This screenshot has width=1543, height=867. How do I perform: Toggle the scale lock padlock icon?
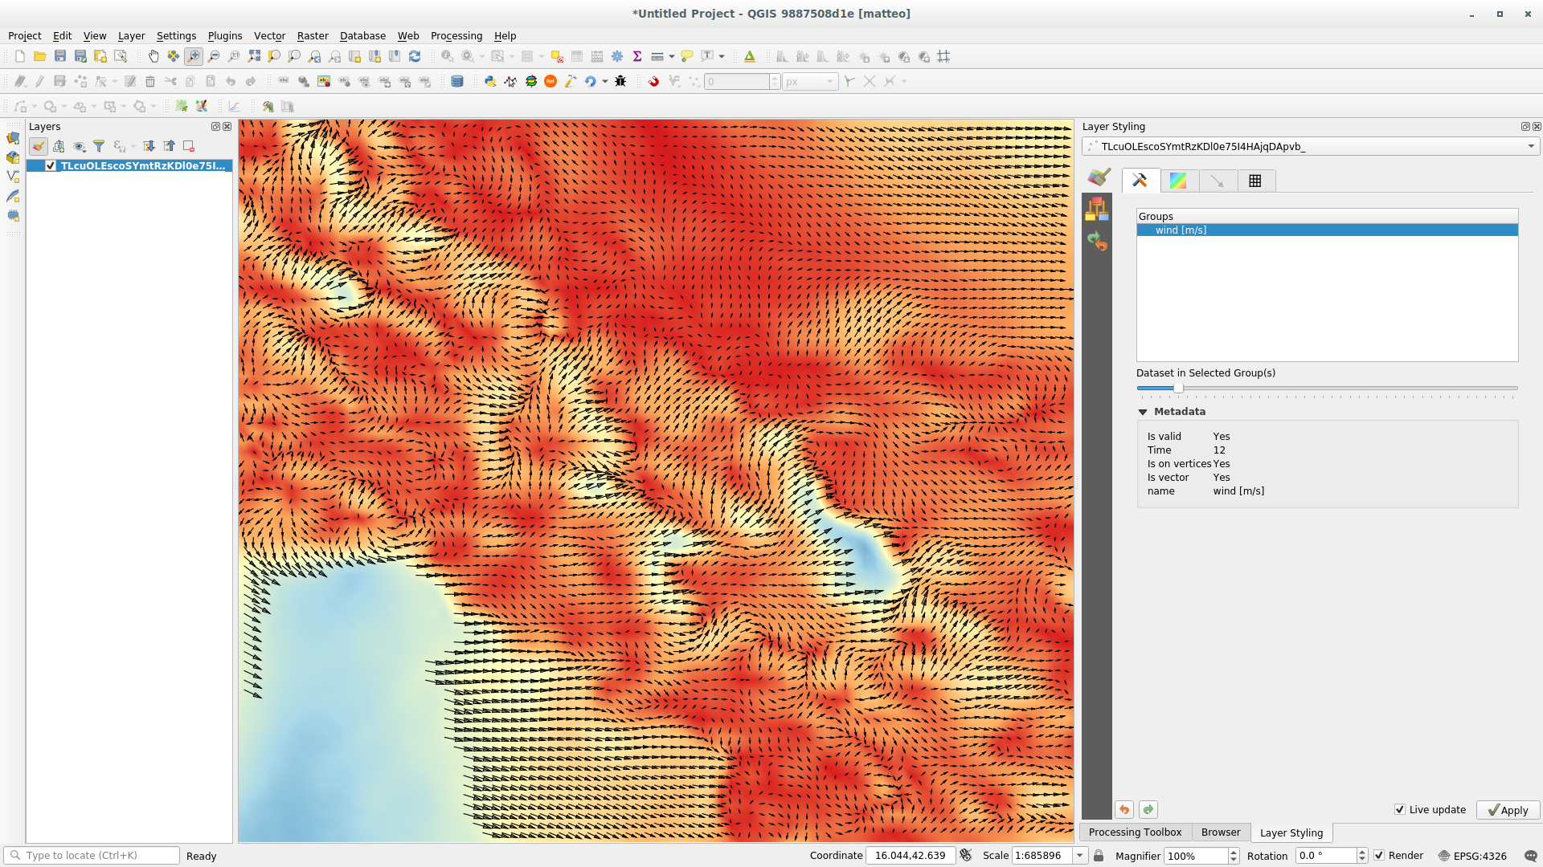point(1099,856)
